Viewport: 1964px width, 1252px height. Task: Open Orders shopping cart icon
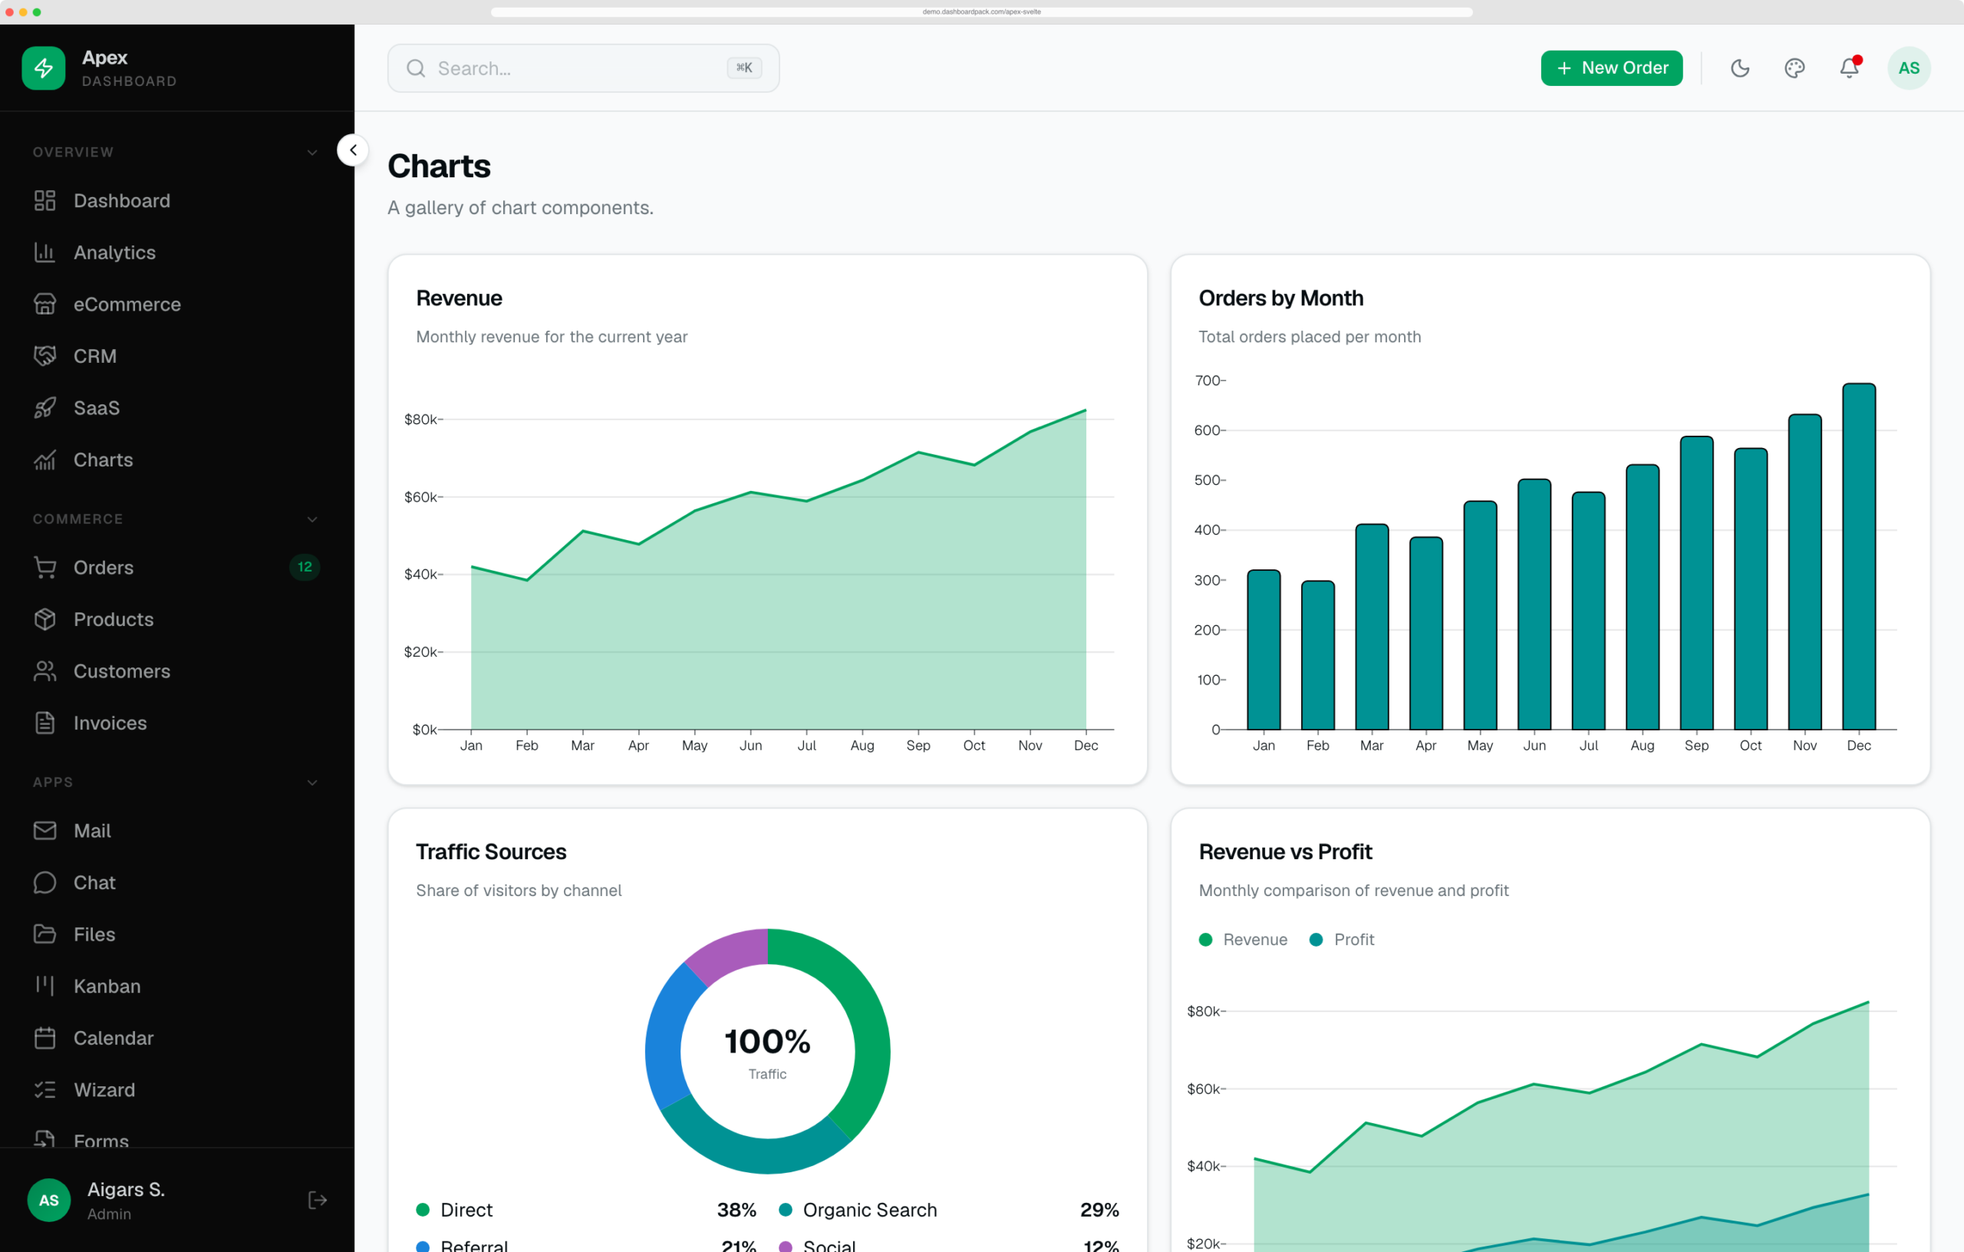(x=44, y=568)
